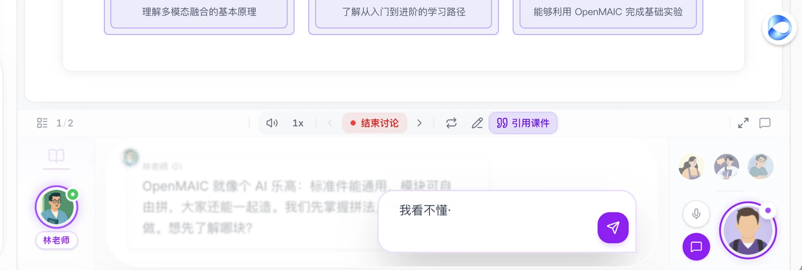
Task: Open the floating blue assistant icon
Action: pyautogui.click(x=779, y=28)
